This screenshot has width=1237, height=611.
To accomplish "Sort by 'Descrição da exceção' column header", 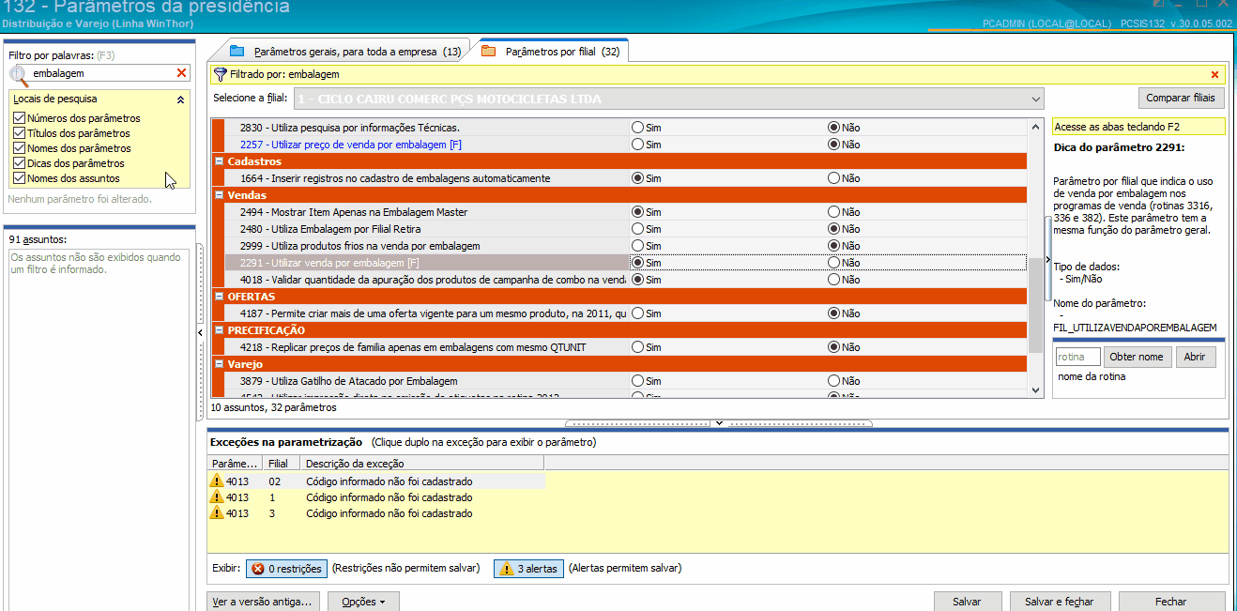I will pyautogui.click(x=421, y=464).
